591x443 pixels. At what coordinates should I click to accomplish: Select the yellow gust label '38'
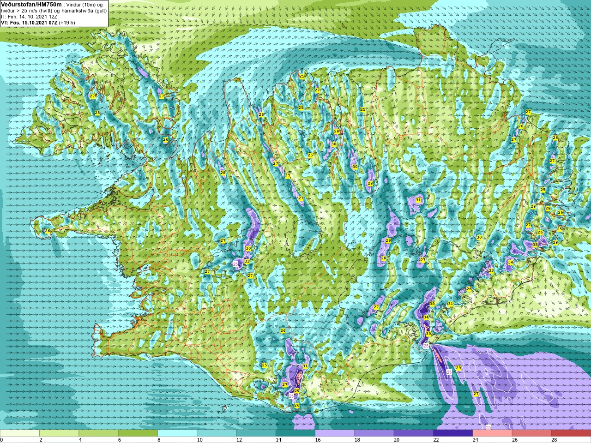pos(432,304)
